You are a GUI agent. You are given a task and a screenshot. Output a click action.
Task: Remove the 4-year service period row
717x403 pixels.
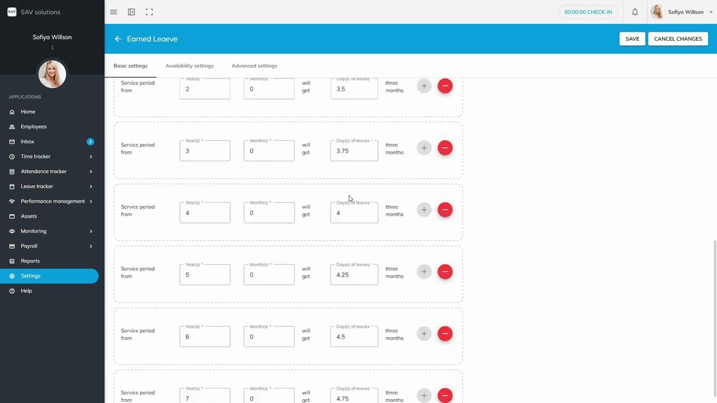click(445, 210)
